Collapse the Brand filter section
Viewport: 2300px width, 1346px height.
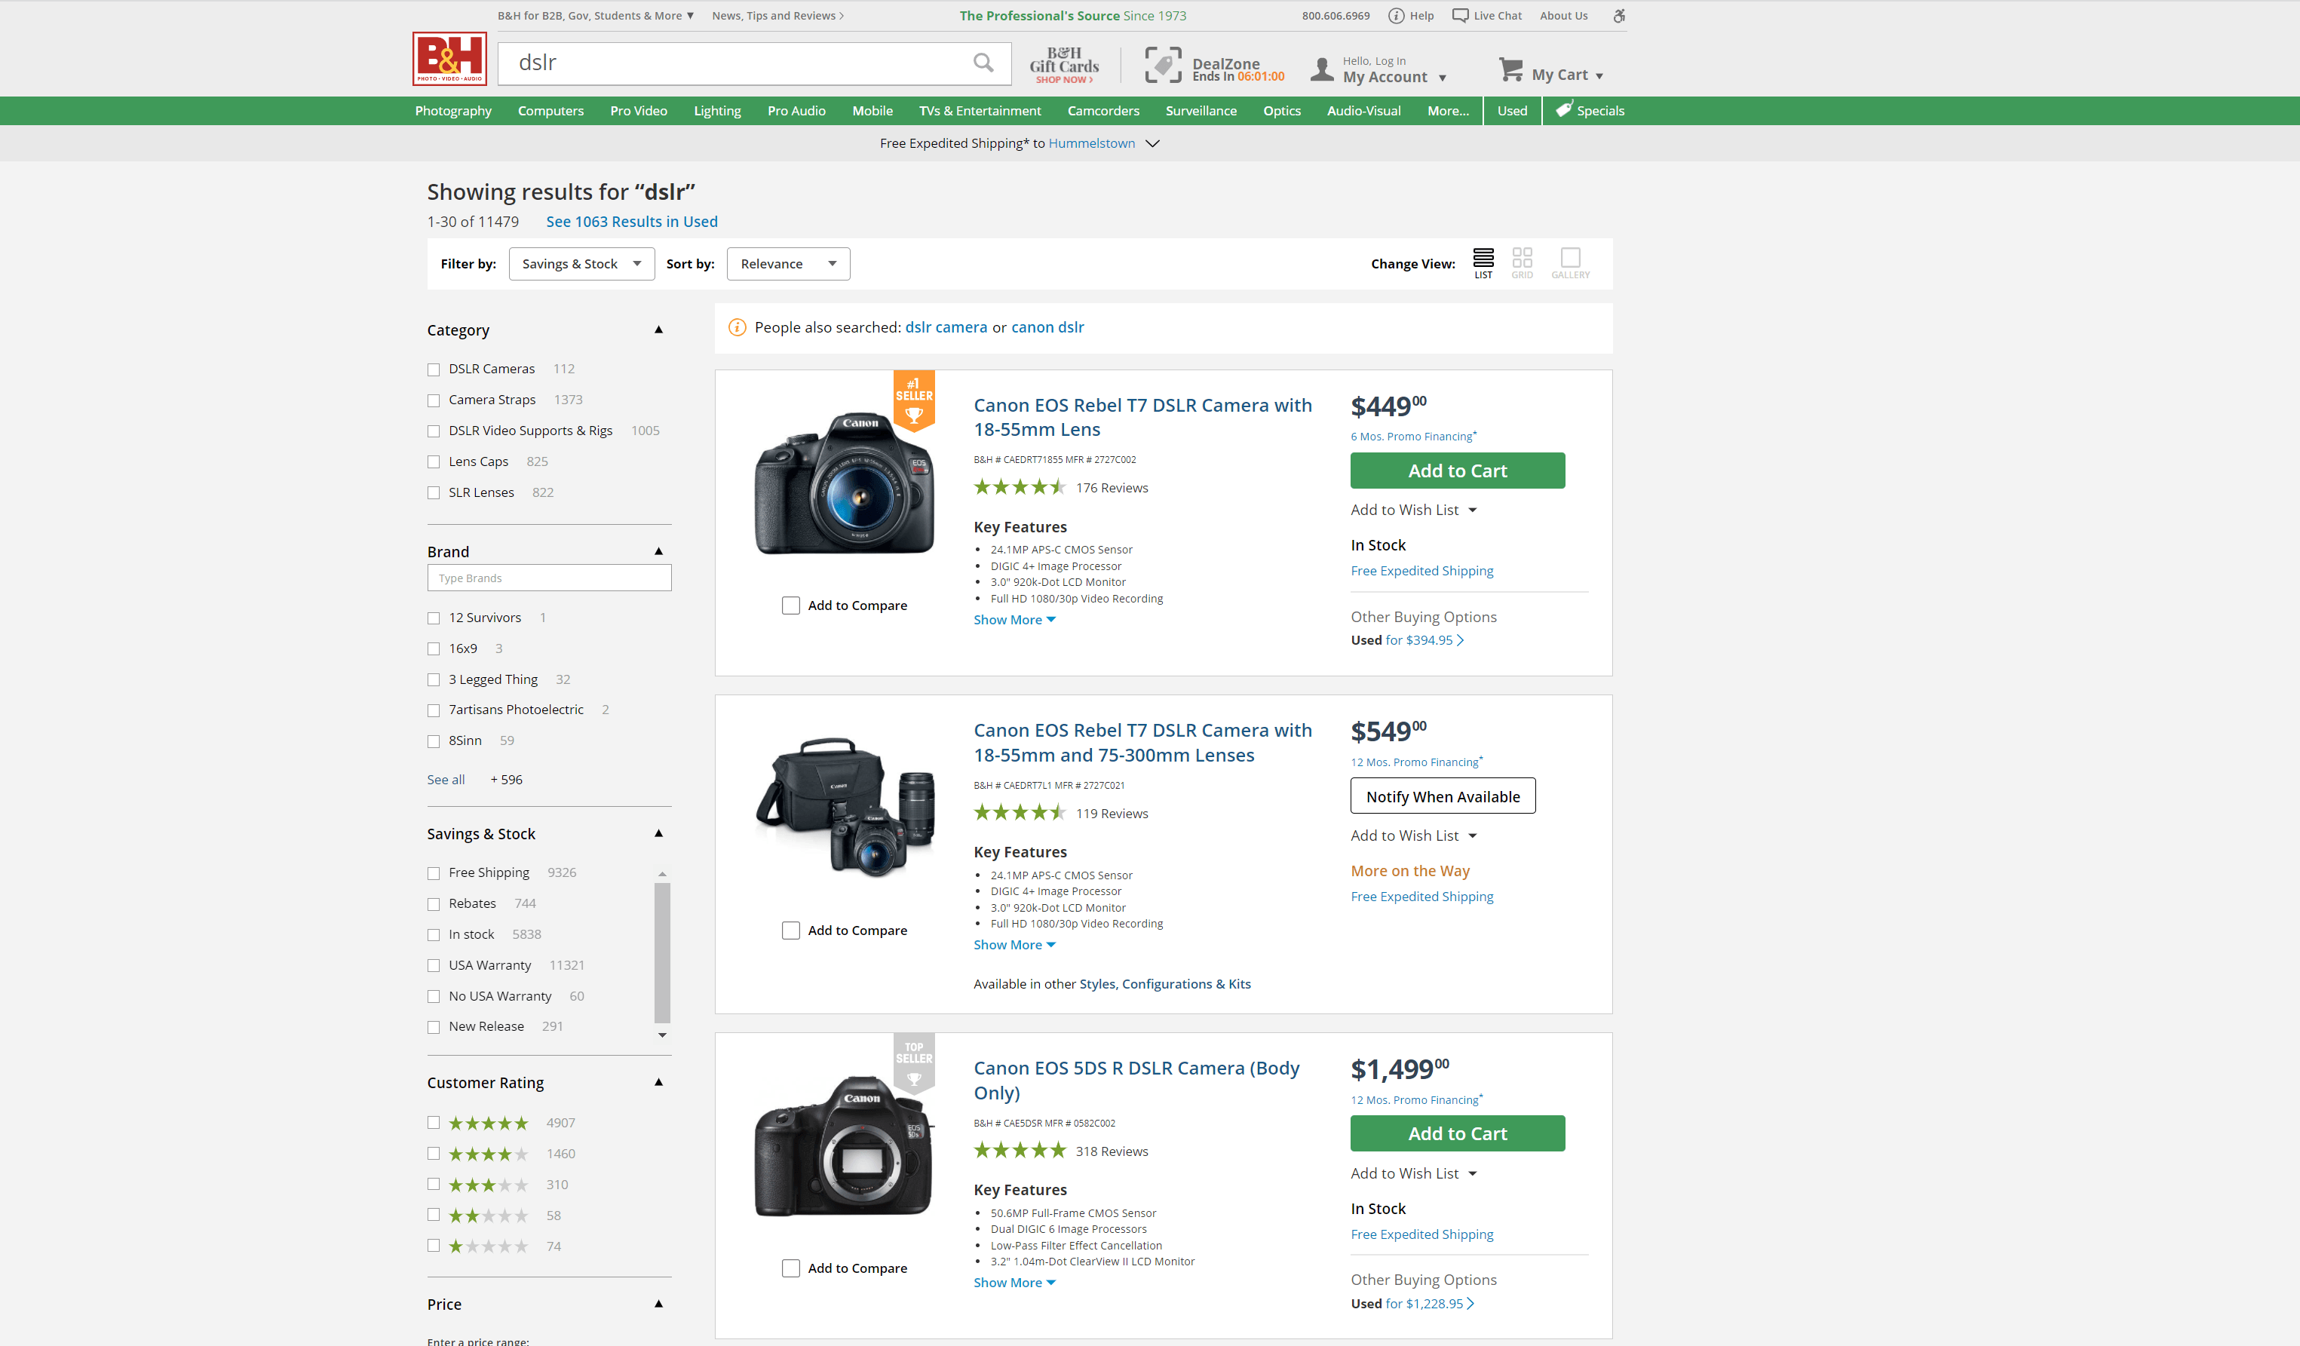[657, 551]
